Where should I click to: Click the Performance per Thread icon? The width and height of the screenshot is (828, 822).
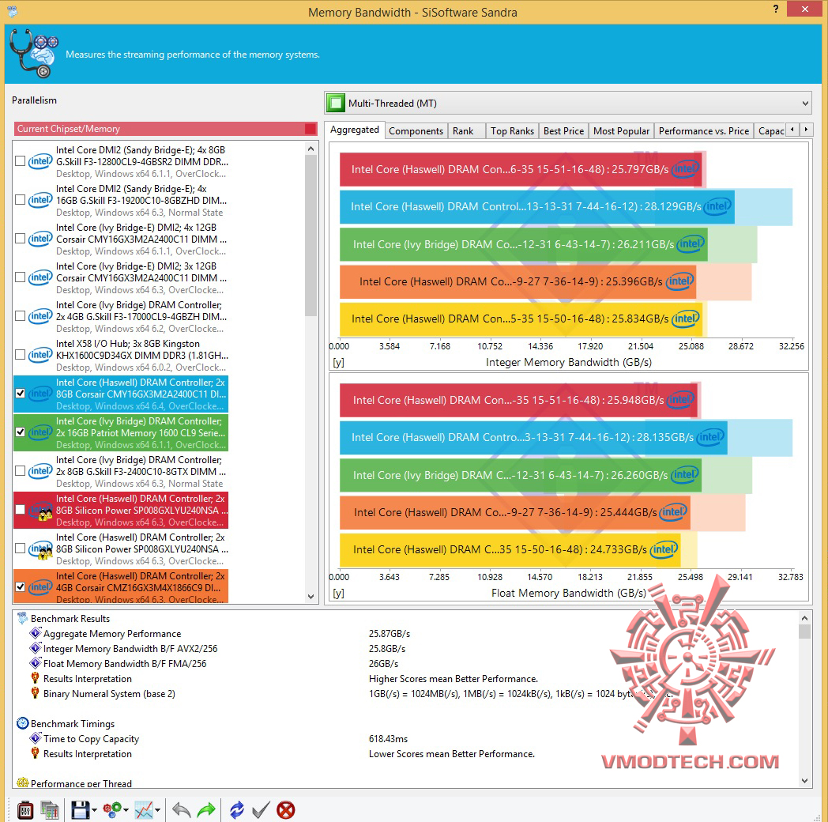pos(22,783)
